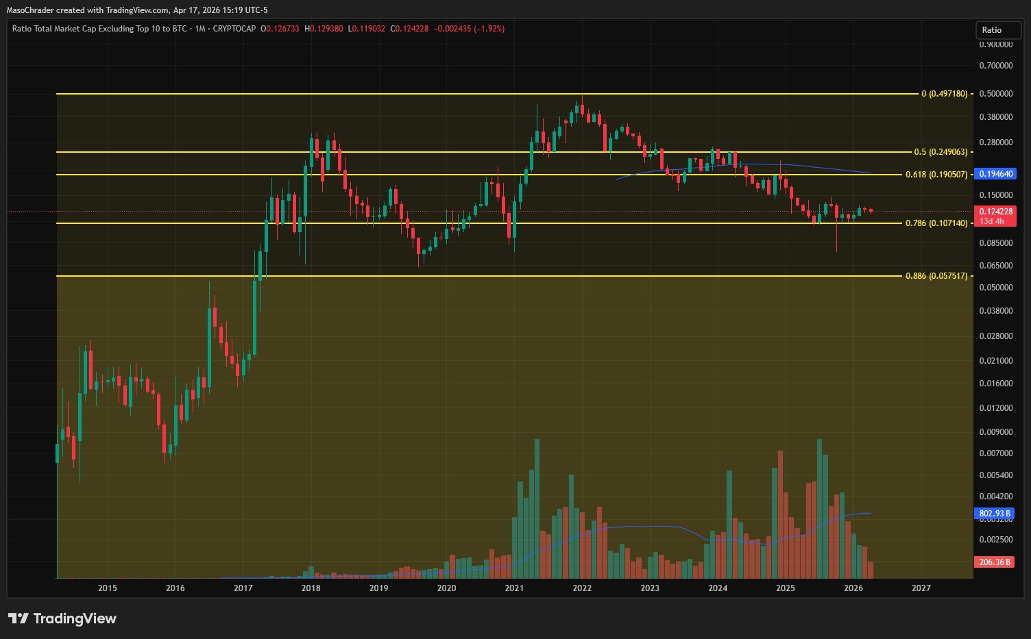Click the 0.380000 price scale value
The image size is (1031, 639).
[x=996, y=117]
